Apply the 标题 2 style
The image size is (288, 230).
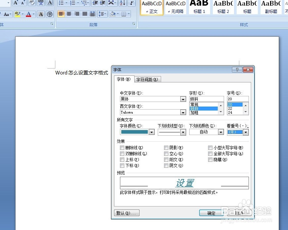[223, 7]
